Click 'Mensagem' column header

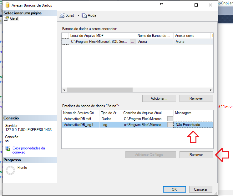click(x=193, y=113)
